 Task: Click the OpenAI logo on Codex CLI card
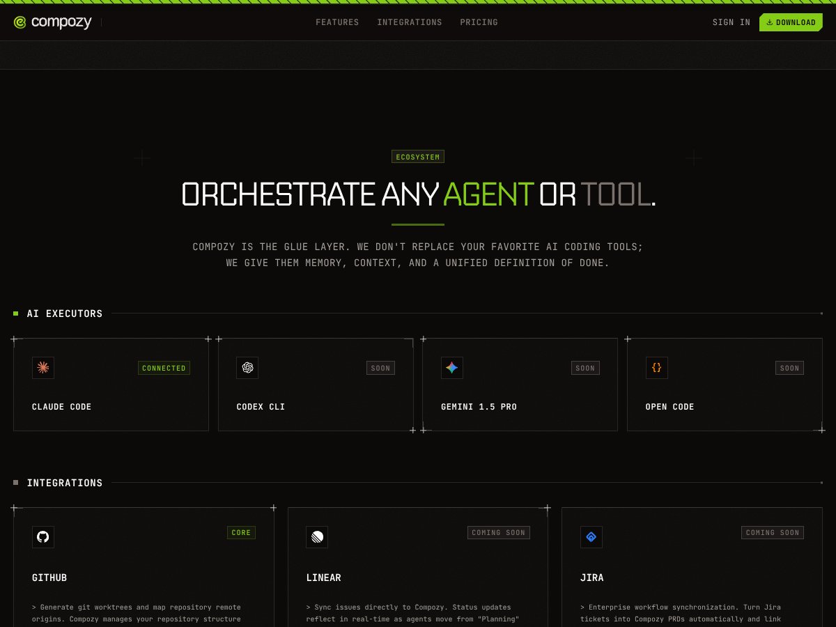247,368
